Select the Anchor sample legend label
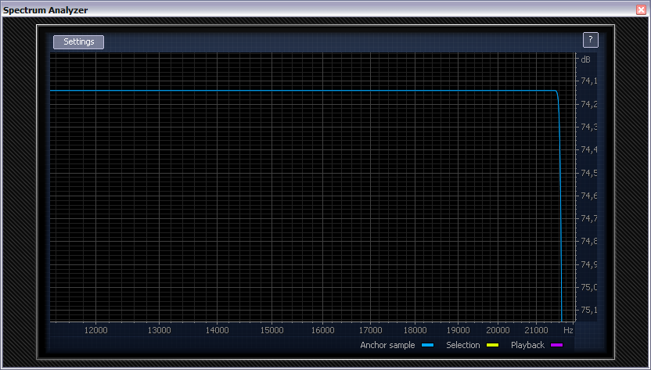This screenshot has height=370, width=651. 387,345
